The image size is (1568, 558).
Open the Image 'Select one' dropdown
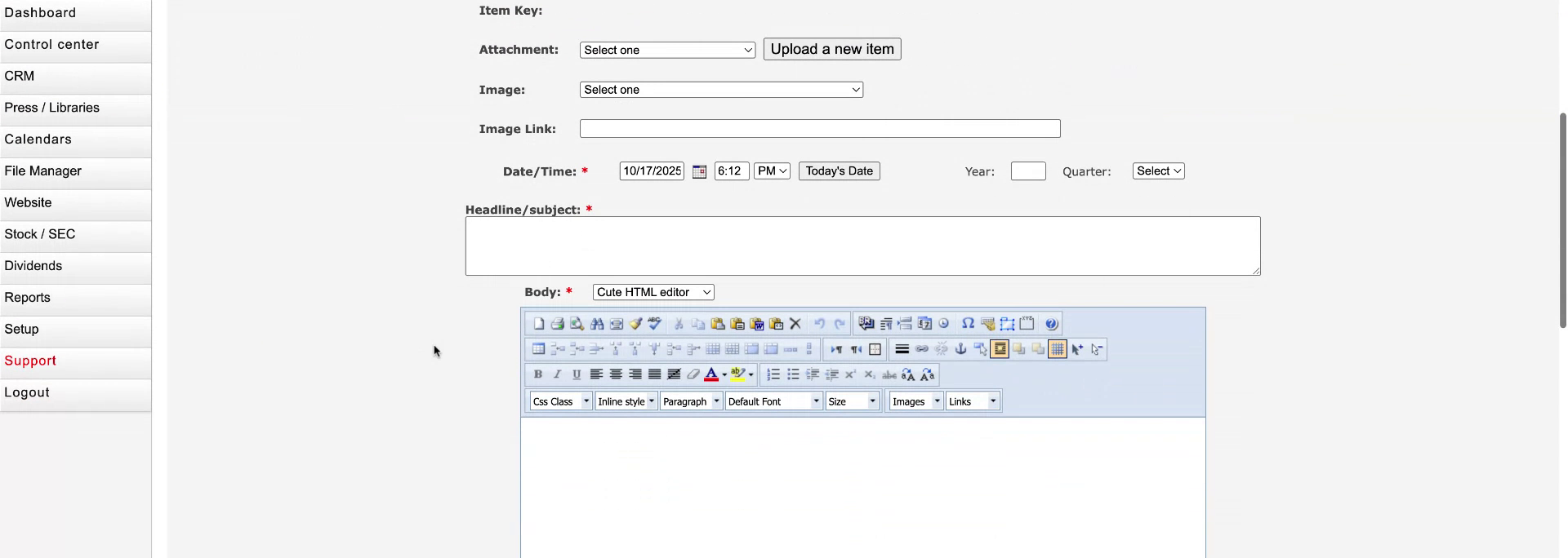(721, 90)
